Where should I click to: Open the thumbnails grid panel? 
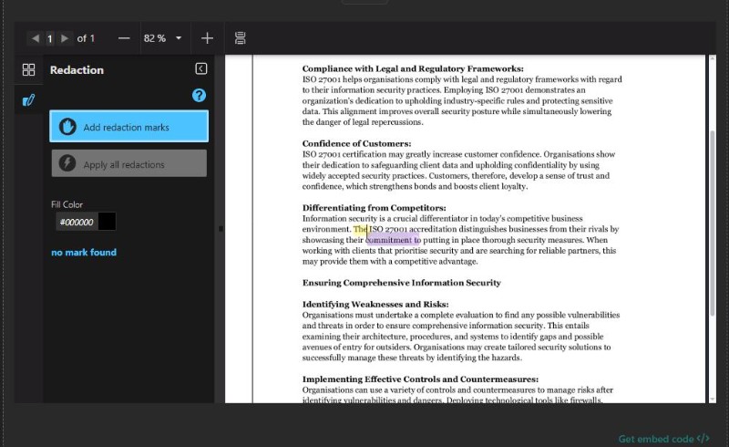coord(28,70)
